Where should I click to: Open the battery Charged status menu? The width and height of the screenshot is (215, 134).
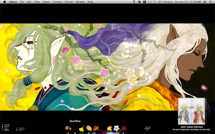tap(165, 2)
